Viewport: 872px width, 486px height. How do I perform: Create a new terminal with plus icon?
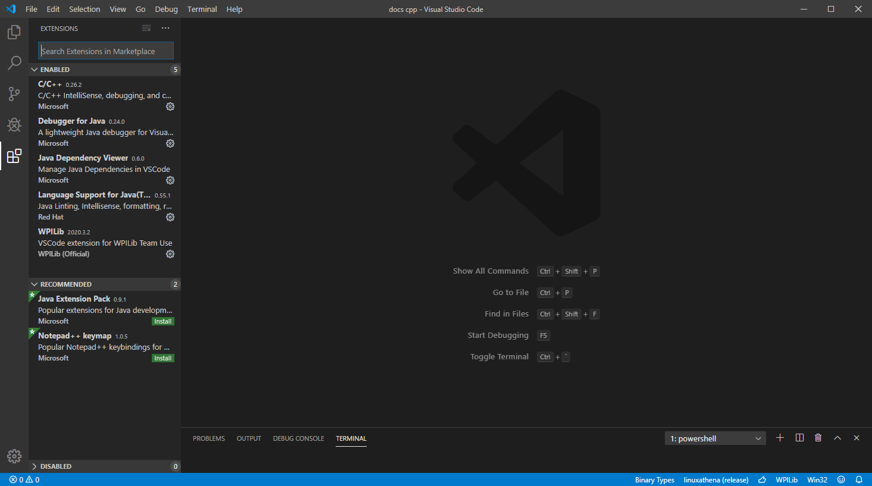pos(780,438)
